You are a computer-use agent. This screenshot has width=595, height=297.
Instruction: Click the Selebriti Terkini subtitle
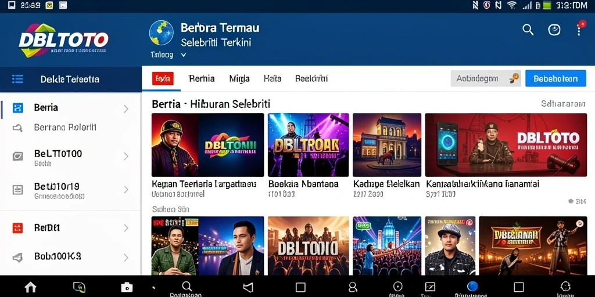(x=216, y=42)
